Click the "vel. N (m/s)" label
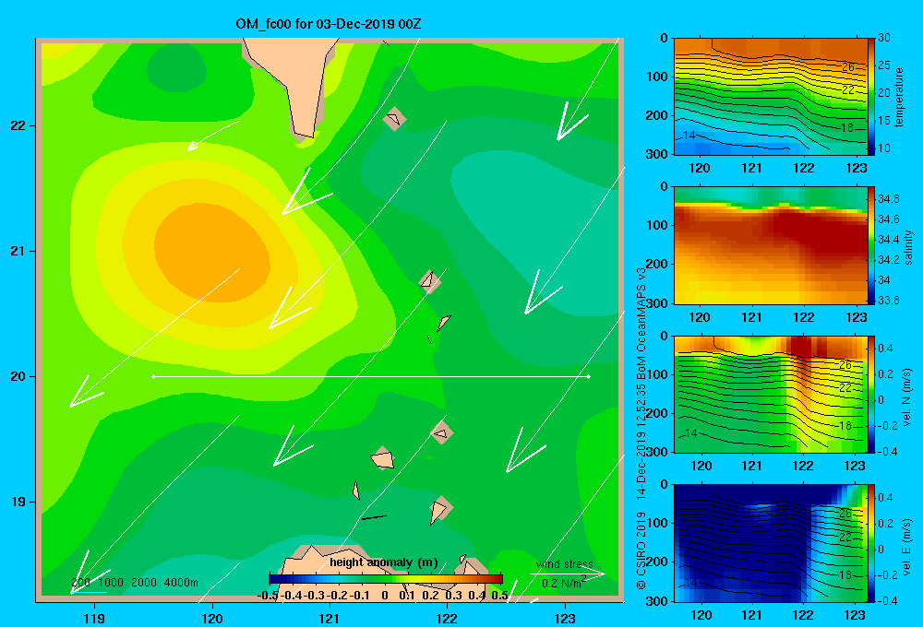923x627 pixels. point(906,397)
